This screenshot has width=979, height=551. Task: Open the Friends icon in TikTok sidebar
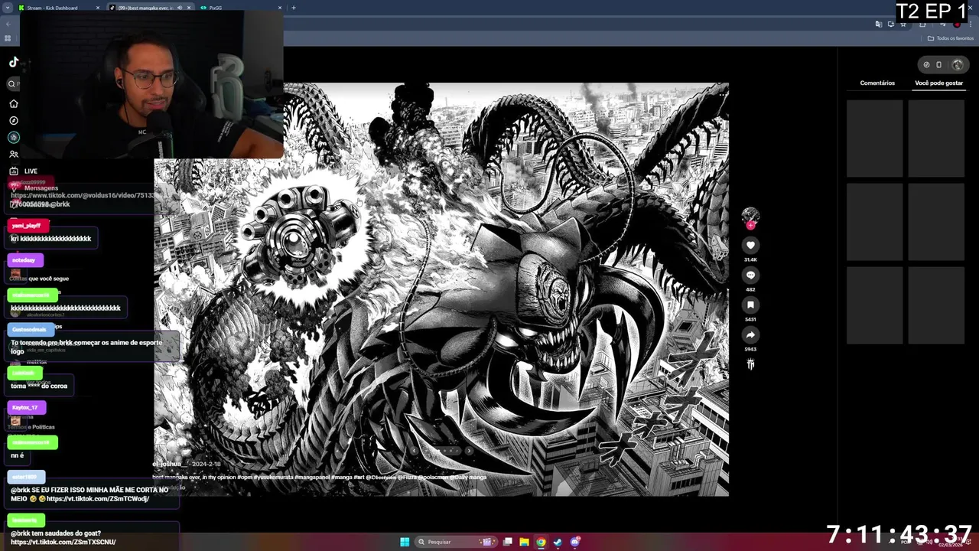tap(14, 154)
